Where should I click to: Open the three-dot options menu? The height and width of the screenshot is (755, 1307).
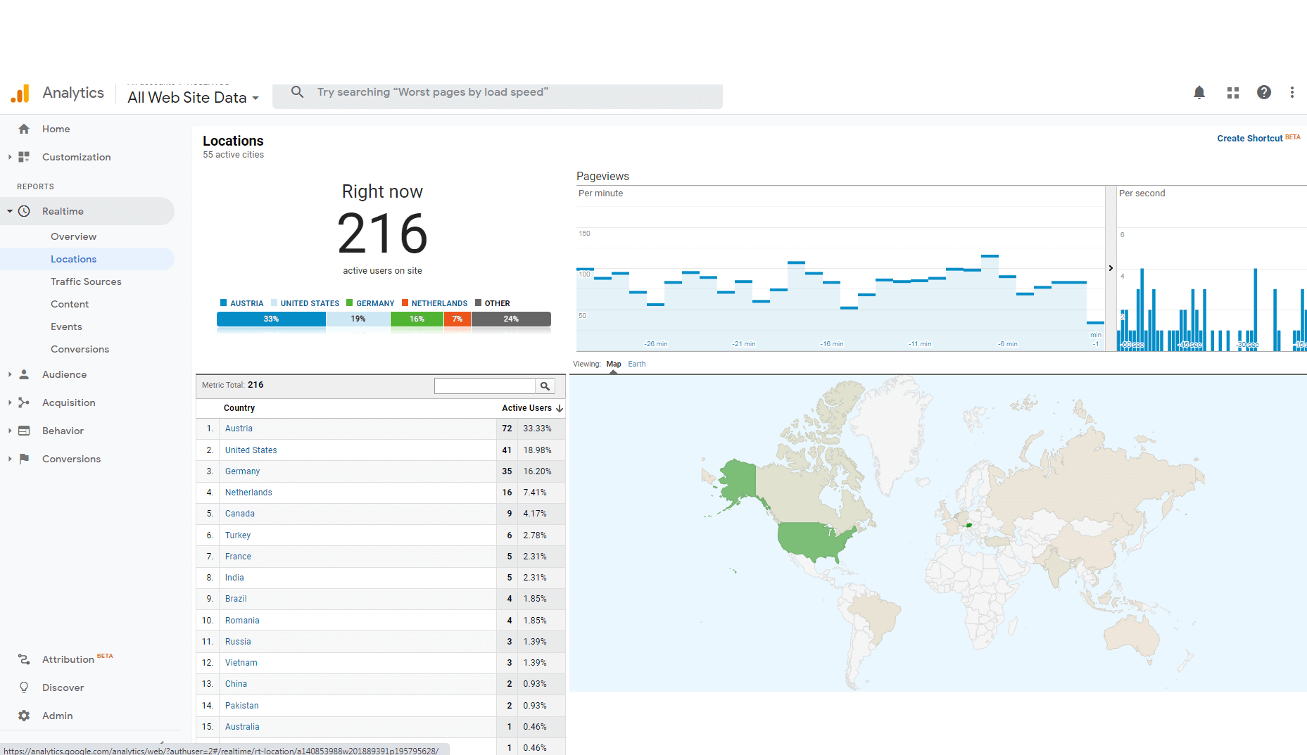(x=1292, y=93)
